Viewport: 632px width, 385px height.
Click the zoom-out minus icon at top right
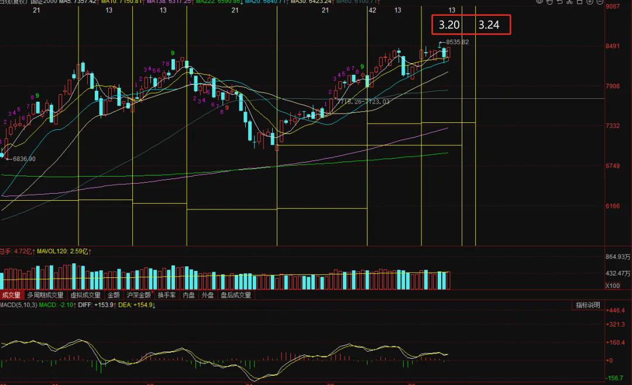[x=600, y=2]
